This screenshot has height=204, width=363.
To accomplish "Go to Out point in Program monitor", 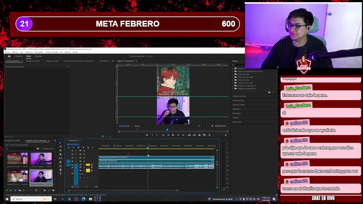I will 183,135.
